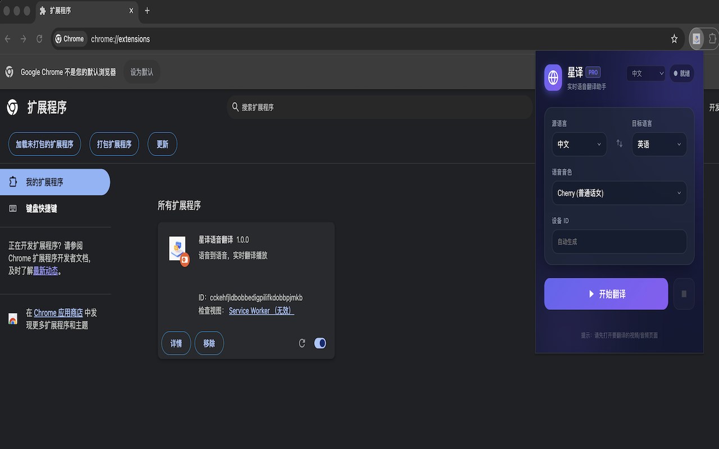Click the Chrome site info chip

pos(70,39)
